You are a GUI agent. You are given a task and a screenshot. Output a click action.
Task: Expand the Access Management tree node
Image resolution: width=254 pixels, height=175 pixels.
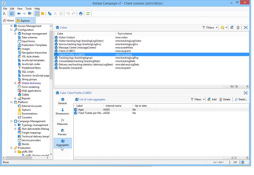point(11,26)
